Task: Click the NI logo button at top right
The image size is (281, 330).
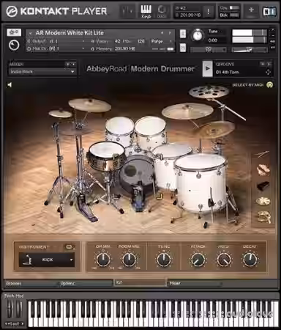Action: pos(269,11)
